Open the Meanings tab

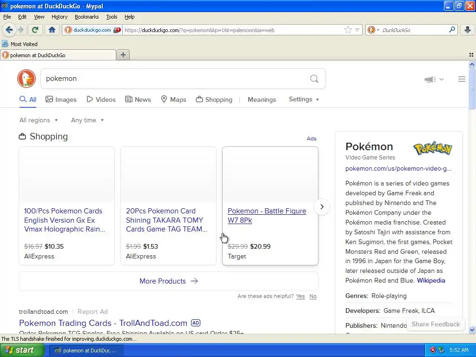pos(262,99)
